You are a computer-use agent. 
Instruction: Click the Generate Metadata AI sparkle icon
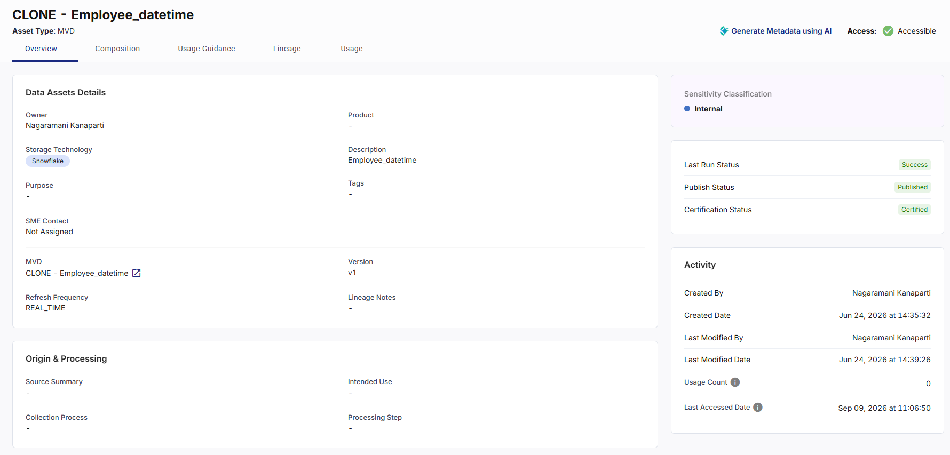724,31
